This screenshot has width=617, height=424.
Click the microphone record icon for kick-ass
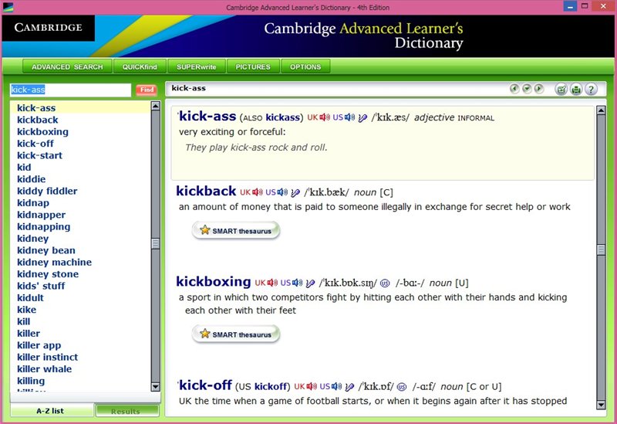[362, 117]
